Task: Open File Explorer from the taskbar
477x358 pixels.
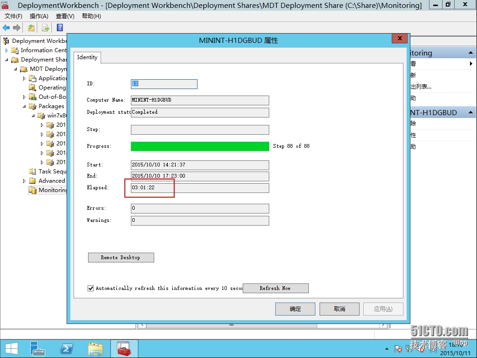Action: pyautogui.click(x=96, y=349)
